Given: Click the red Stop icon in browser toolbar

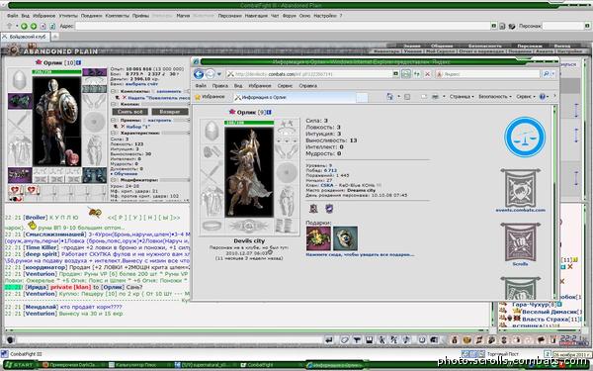Looking at the screenshot, I should click(427, 74).
